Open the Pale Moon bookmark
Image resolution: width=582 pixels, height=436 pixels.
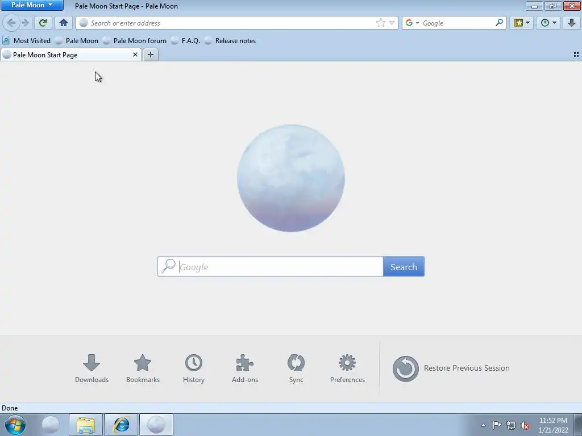click(77, 41)
